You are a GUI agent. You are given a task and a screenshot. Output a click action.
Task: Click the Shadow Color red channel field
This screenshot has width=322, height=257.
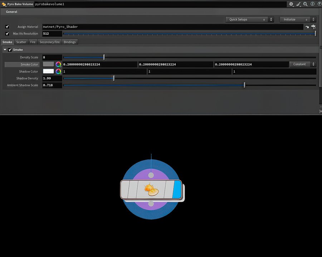tap(104, 71)
